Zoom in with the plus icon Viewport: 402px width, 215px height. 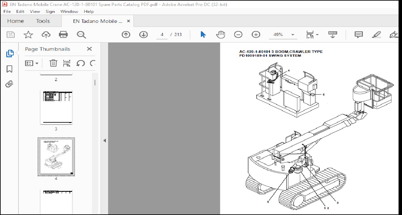coord(256,35)
